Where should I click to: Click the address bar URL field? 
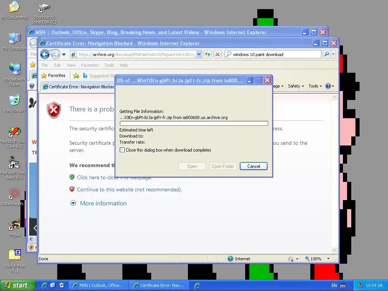click(x=136, y=55)
